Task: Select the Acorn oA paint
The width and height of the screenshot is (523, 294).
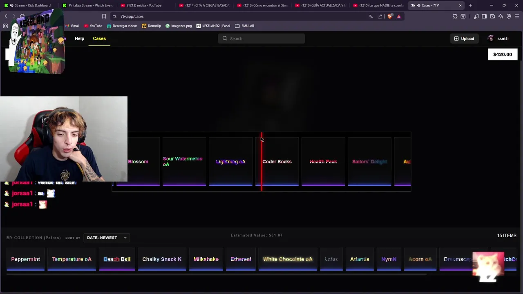Action: 420,259
